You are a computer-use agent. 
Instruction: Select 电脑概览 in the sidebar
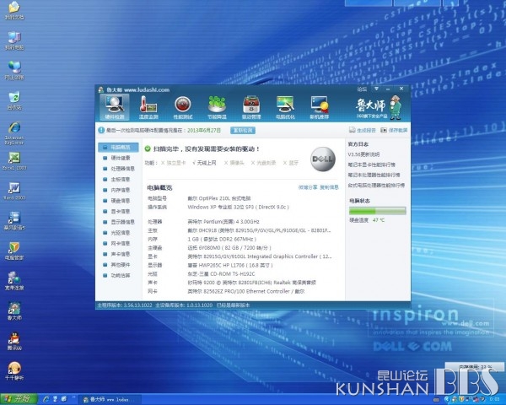coord(118,148)
